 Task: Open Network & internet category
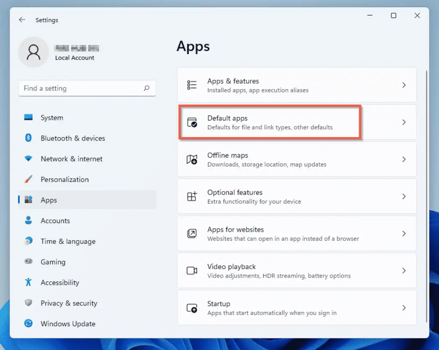tap(87, 159)
